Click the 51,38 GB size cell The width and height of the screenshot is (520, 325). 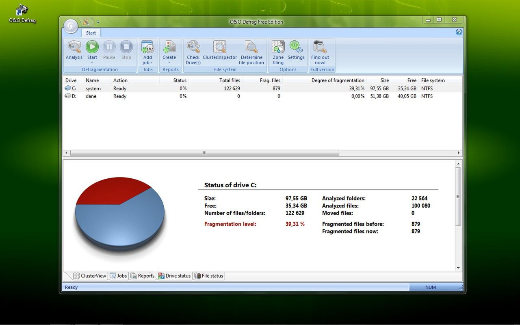click(x=379, y=96)
